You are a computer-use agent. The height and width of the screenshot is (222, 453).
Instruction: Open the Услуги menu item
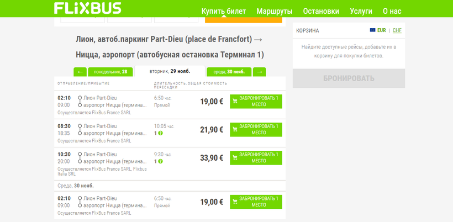pyautogui.click(x=361, y=11)
